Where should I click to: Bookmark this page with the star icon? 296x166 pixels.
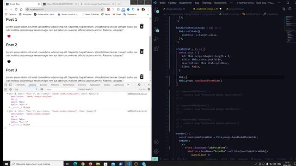pos(102,9)
